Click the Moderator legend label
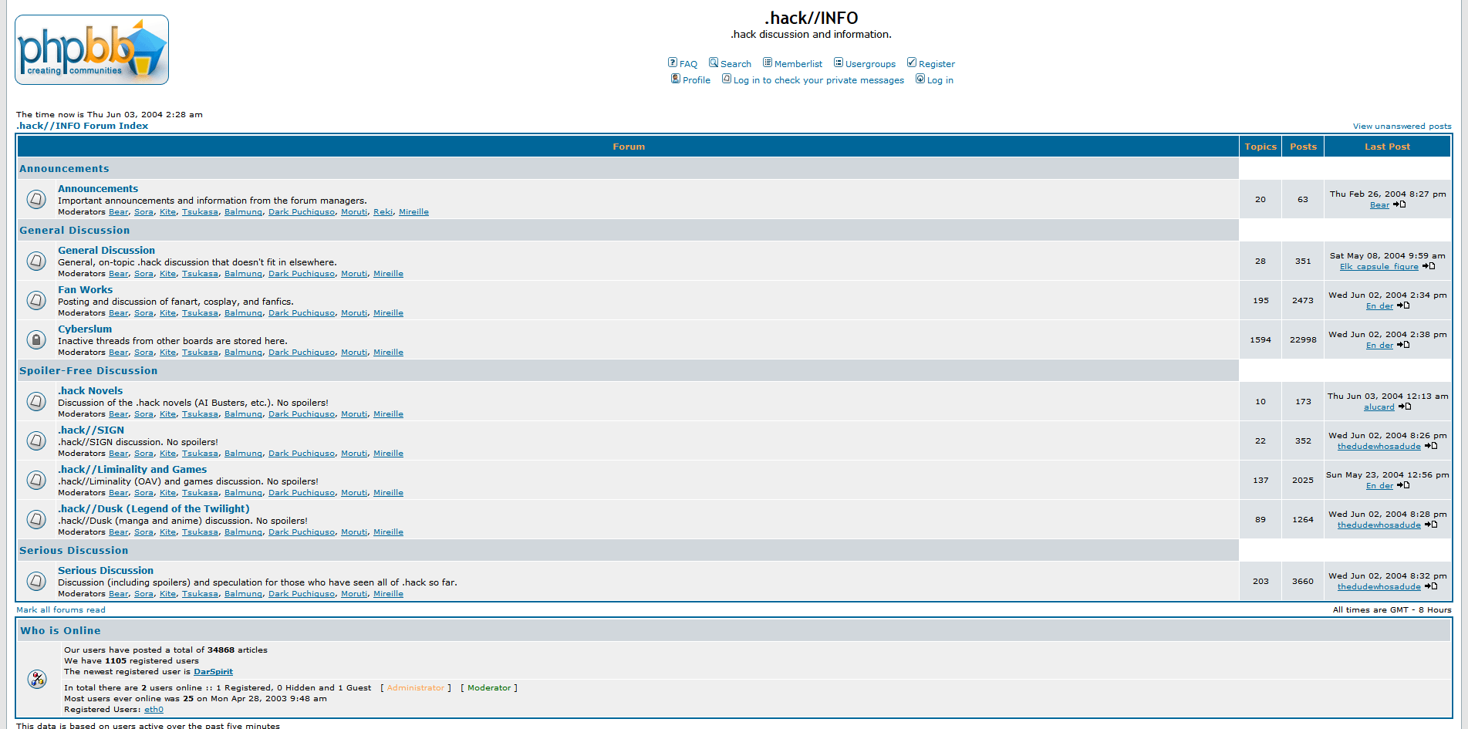The image size is (1468, 729). click(x=489, y=688)
